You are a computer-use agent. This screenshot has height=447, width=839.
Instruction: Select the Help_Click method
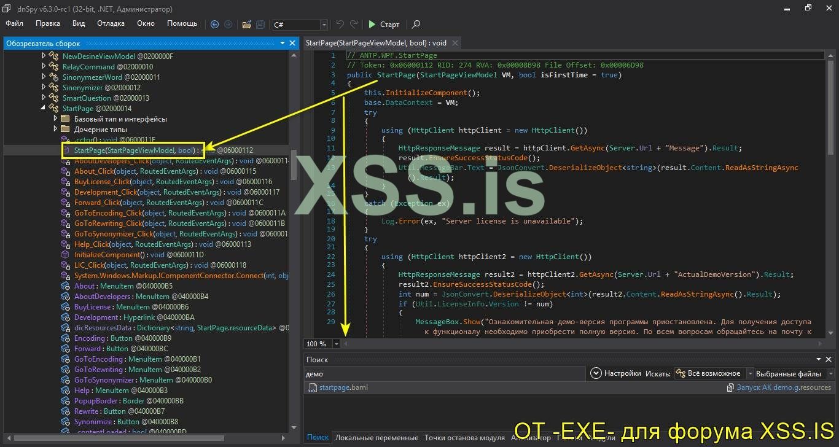[x=163, y=244]
